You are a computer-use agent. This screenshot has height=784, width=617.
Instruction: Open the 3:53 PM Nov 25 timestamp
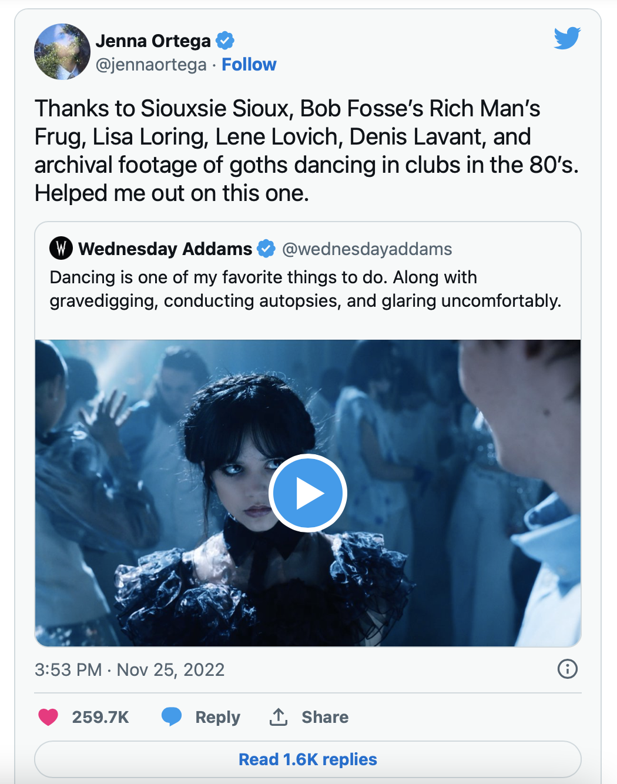[x=129, y=669]
